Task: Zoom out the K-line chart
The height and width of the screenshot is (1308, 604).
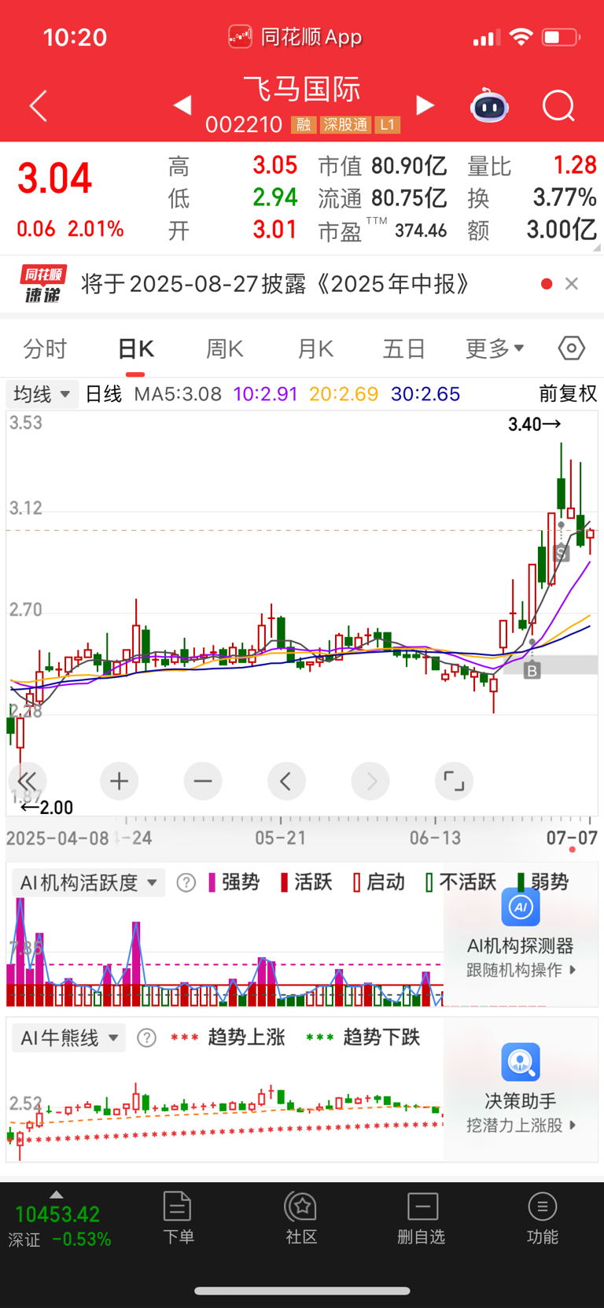Action: pyautogui.click(x=203, y=781)
